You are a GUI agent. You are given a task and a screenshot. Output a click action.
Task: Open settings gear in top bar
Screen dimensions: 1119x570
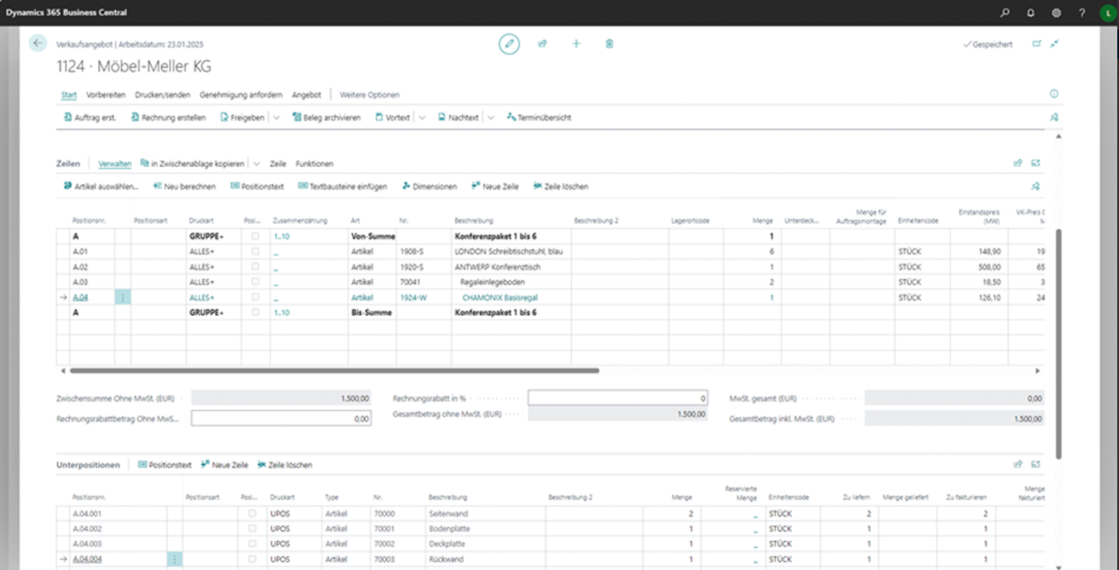1056,12
